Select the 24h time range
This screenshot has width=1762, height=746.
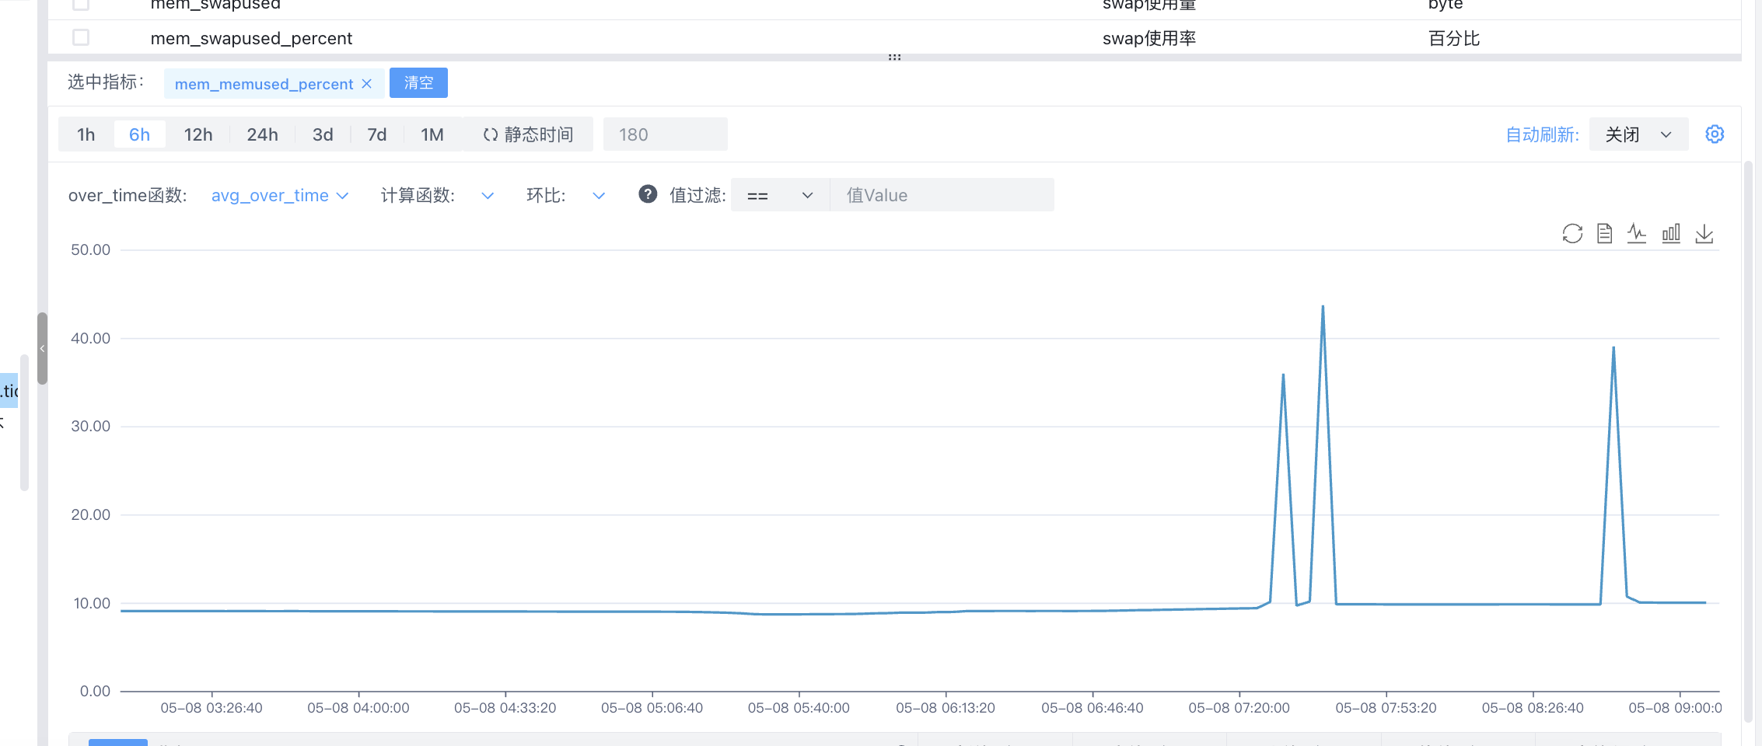pos(262,134)
